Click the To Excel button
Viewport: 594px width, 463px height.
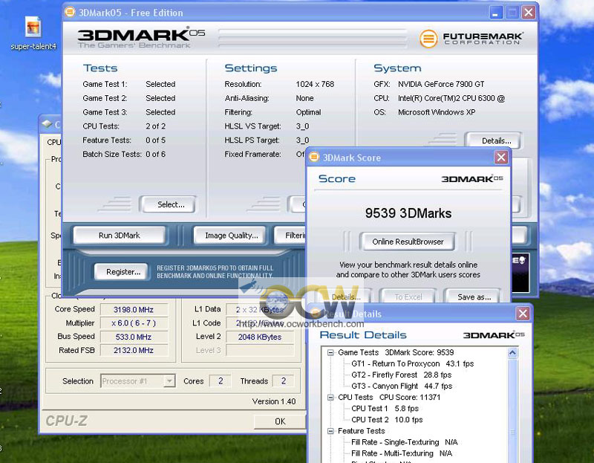coord(408,297)
